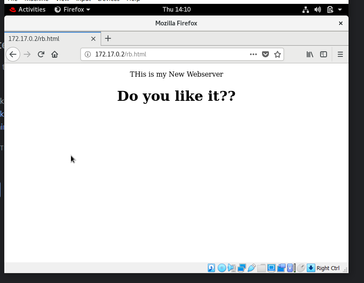Click the heading 'Do you like it??'
This screenshot has width=364, height=283.
(x=176, y=96)
